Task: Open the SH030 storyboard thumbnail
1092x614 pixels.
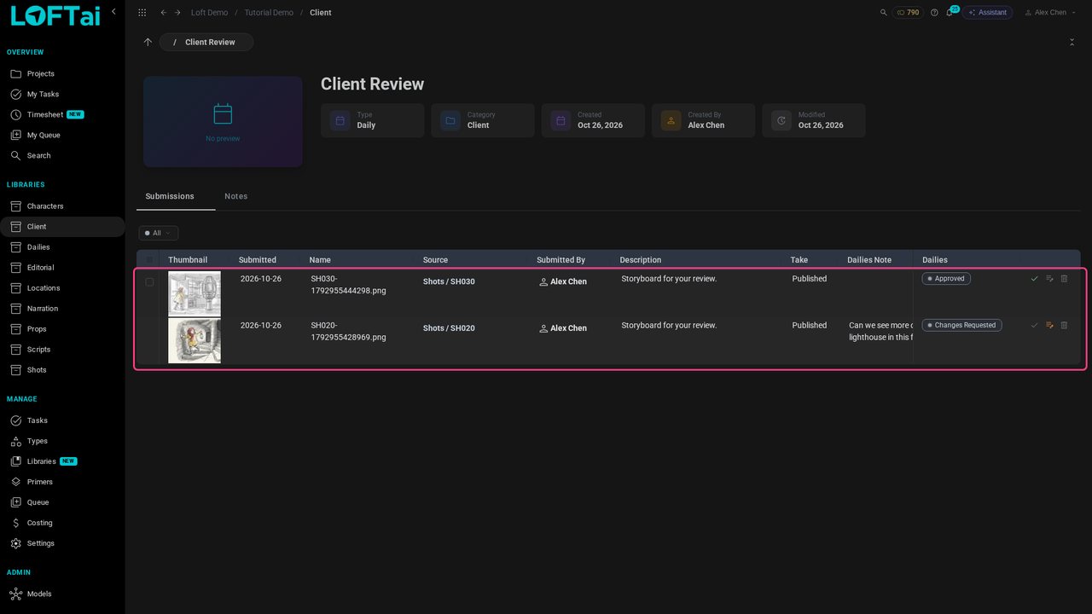Action: coord(195,293)
